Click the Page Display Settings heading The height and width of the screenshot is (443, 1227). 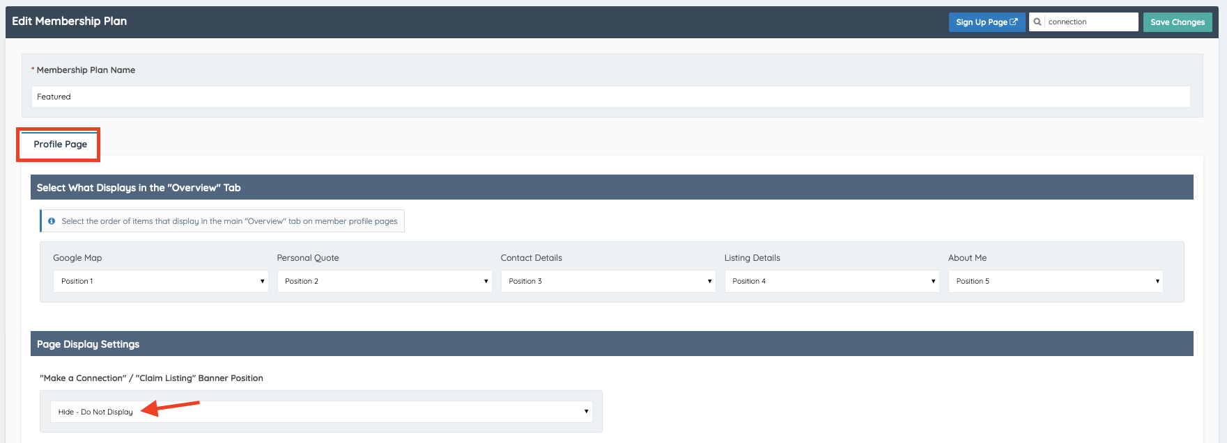coord(88,344)
